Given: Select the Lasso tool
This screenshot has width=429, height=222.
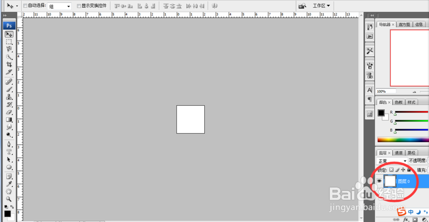Looking at the screenshot, I should 9,49.
